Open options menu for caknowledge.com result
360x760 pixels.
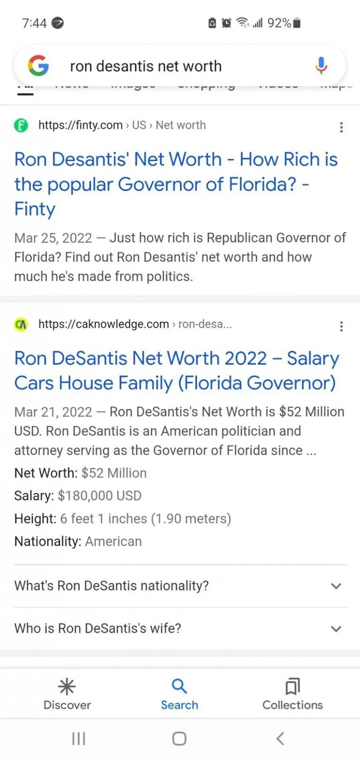[341, 326]
